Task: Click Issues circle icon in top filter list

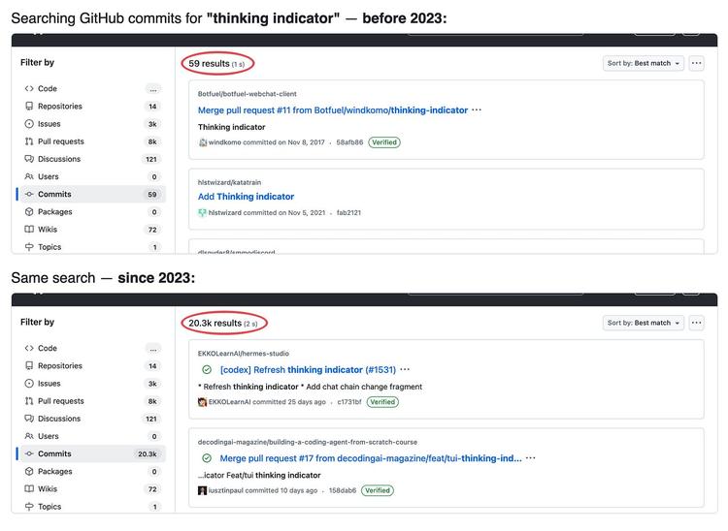Action: pos(29,124)
